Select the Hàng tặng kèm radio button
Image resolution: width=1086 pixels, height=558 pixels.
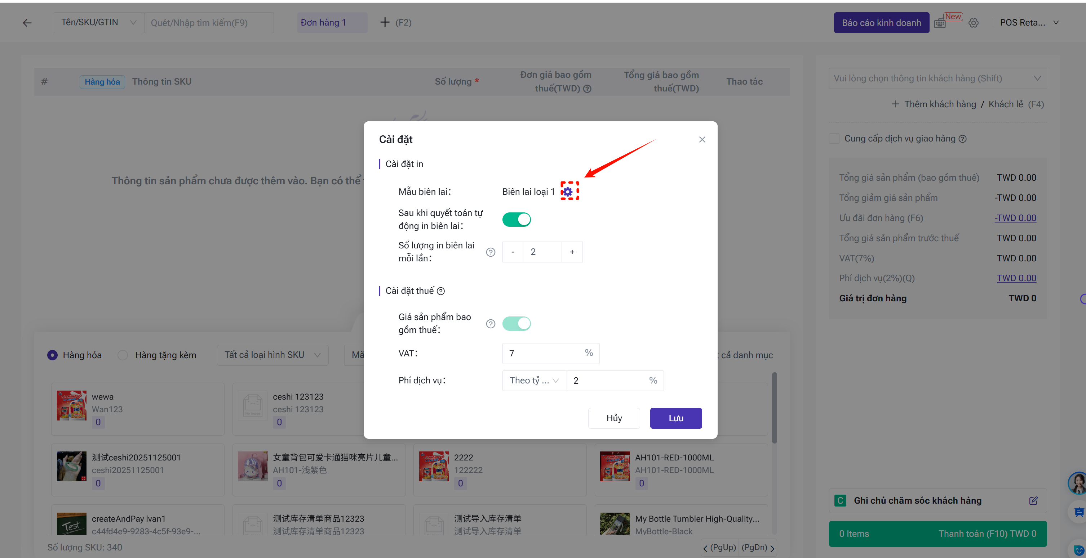123,355
